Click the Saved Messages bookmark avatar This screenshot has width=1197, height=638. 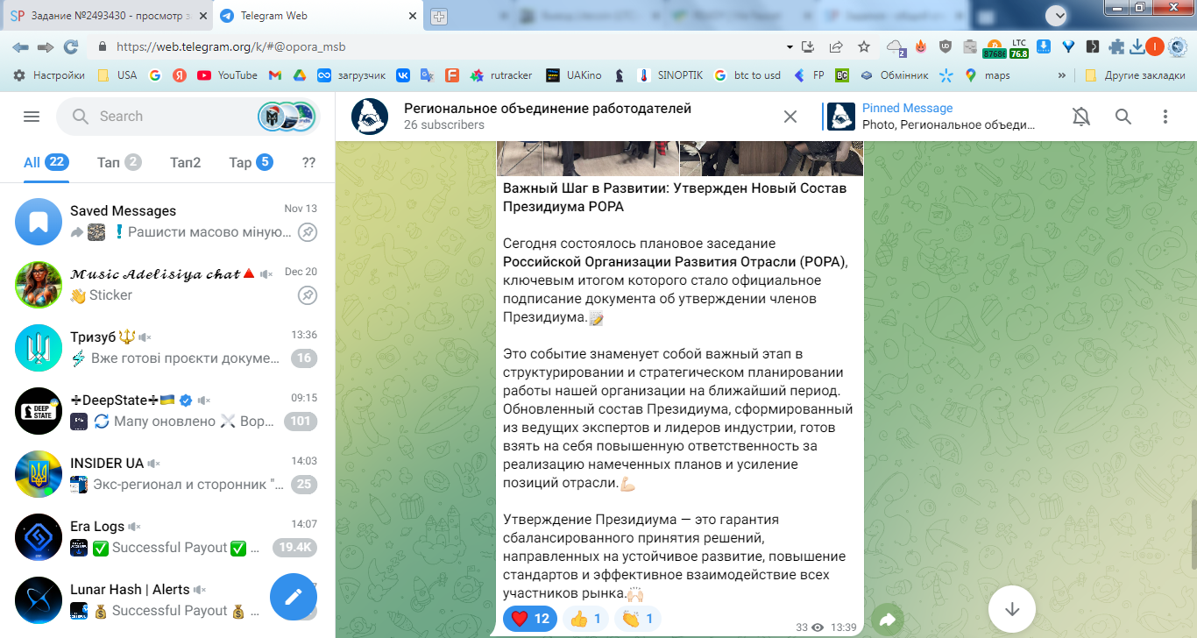[39, 222]
